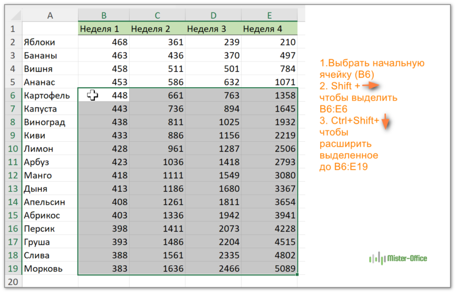Select column B header

(103, 16)
